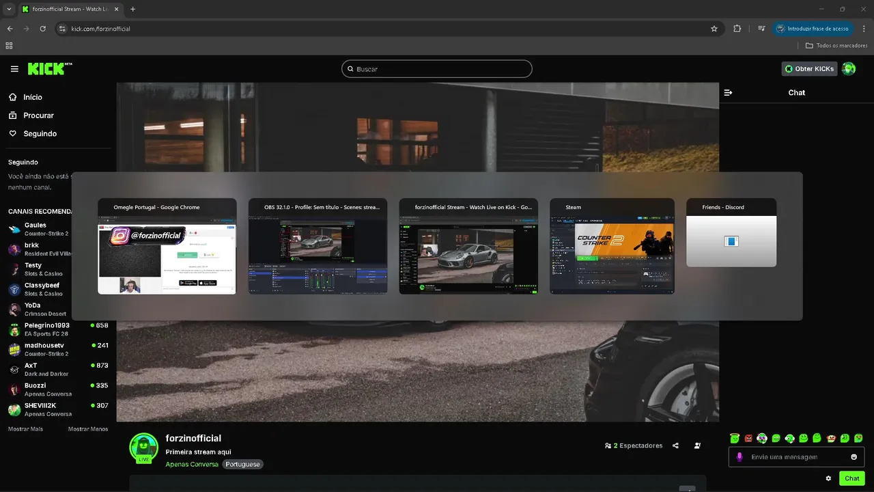Select the Friends - Discord window thumbnail
The image size is (874, 492).
[x=731, y=232]
